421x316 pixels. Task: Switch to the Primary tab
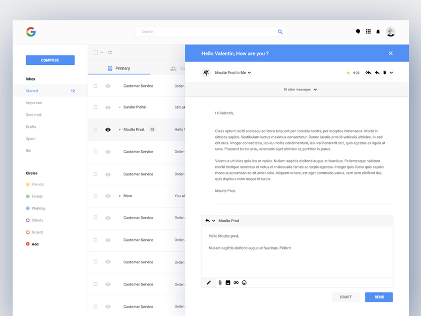(119, 68)
